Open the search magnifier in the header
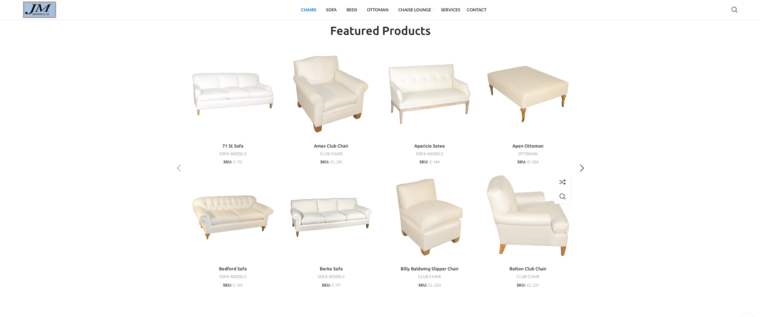760x317 pixels. pos(734,10)
